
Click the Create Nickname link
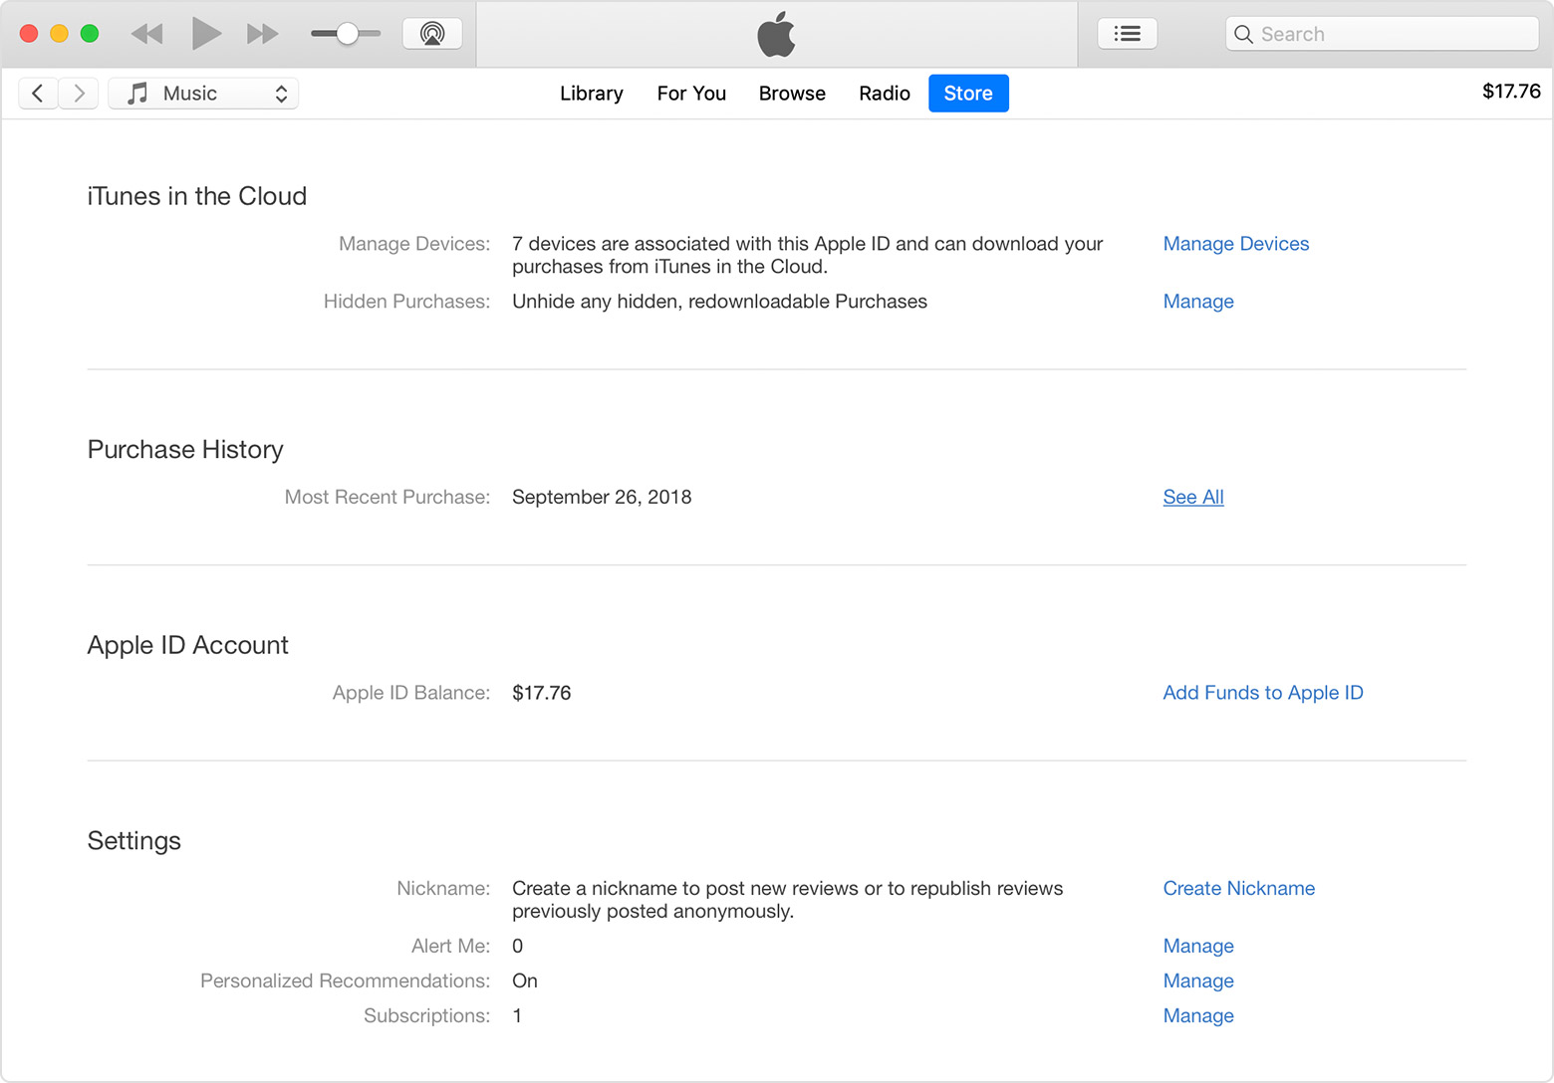coord(1239,888)
